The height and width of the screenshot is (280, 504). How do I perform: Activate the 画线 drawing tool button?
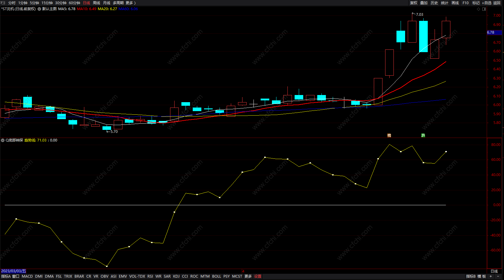(x=455, y=3)
